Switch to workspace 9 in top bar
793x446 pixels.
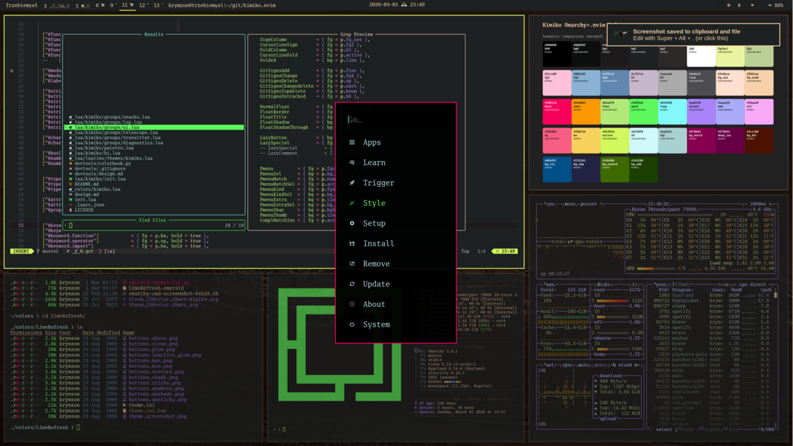click(x=114, y=5)
